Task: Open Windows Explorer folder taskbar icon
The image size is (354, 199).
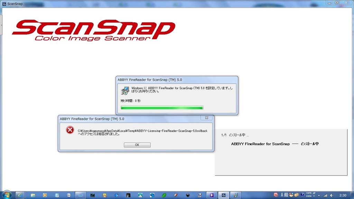Action: 33,195
